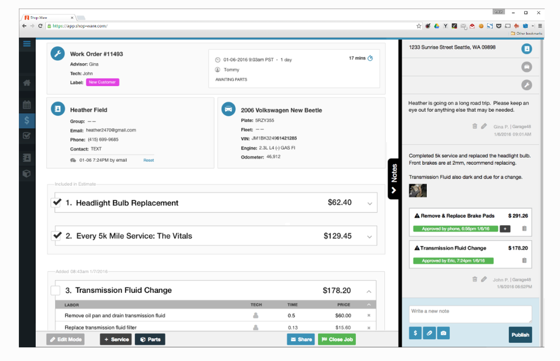Click the Work Order wrench icon

pos(58,54)
